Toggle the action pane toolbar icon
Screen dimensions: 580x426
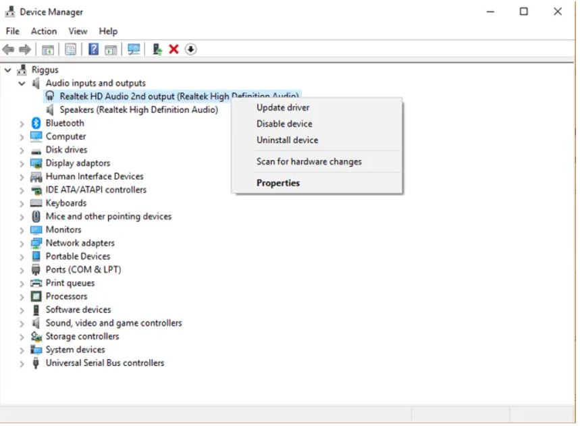111,49
